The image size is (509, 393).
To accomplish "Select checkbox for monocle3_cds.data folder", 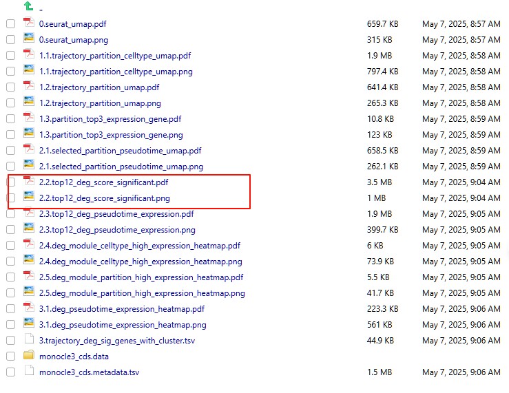I will 11,357.
